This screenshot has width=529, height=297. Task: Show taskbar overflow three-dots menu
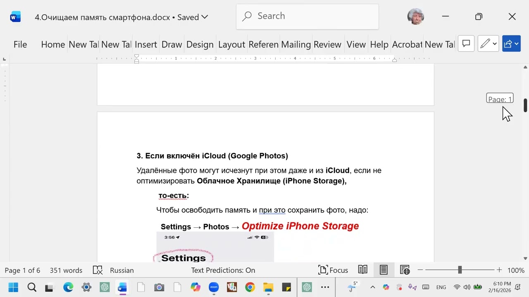pyautogui.click(x=325, y=287)
